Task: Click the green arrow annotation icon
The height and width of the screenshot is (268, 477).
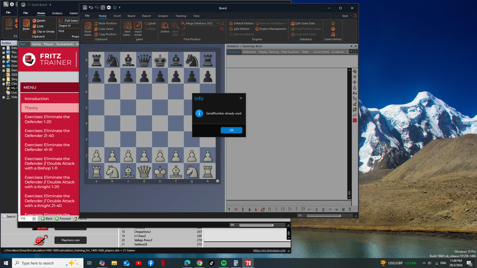Action: (x=229, y=209)
